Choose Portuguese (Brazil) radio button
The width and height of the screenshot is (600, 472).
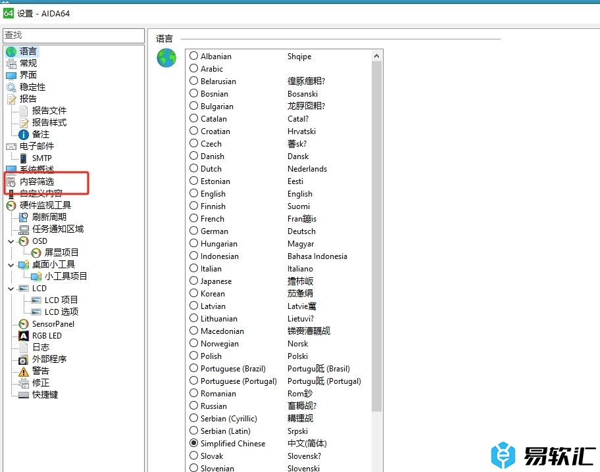point(194,368)
